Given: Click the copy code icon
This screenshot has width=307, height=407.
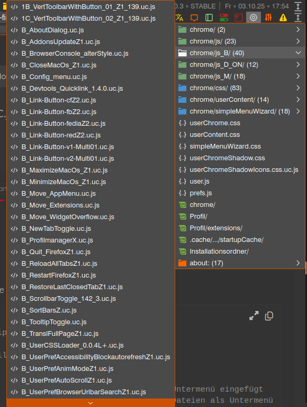Looking at the screenshot, I should coord(269,316).
